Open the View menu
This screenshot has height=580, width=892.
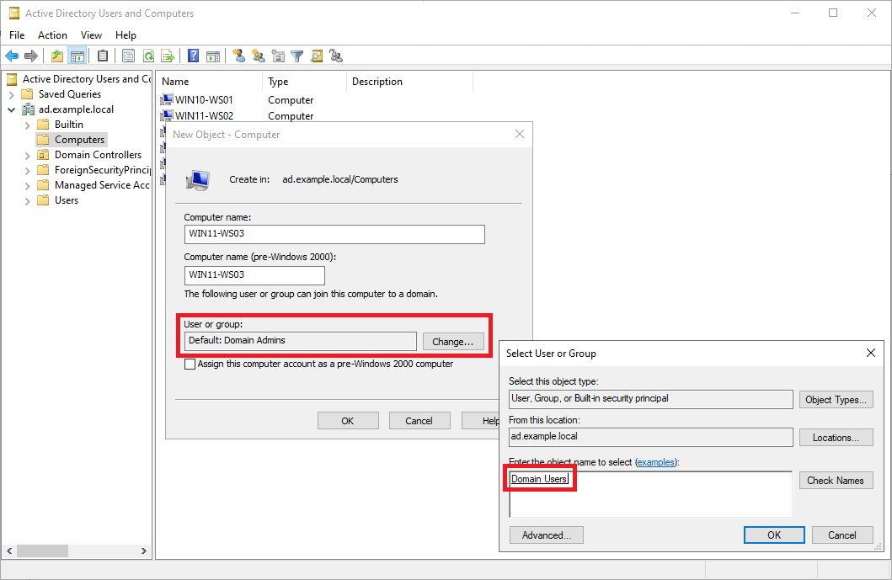(x=91, y=35)
